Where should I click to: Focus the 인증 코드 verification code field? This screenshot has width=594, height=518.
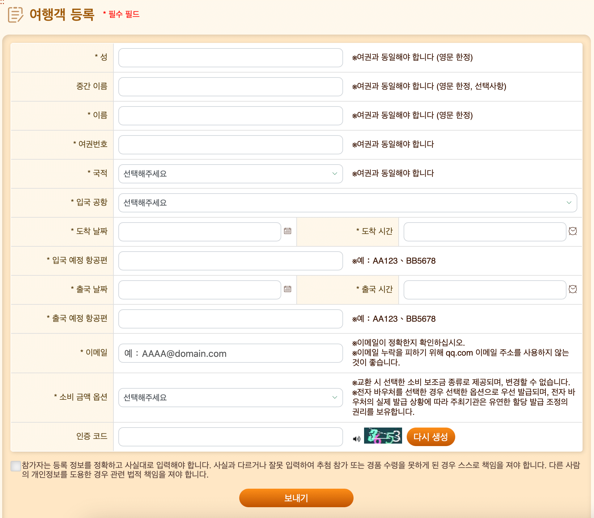[231, 437]
